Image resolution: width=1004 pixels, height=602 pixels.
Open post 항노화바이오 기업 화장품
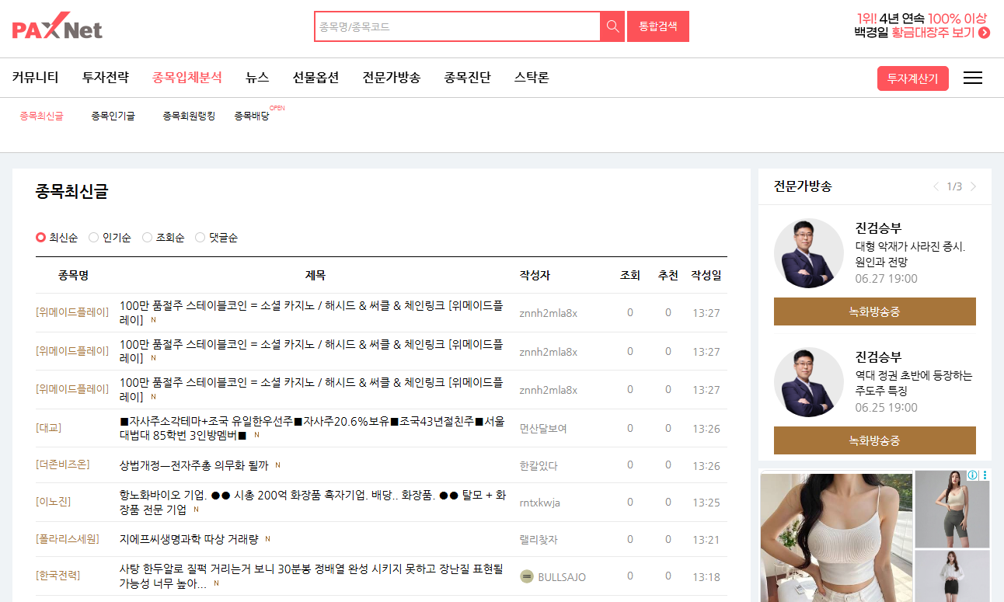click(x=312, y=502)
